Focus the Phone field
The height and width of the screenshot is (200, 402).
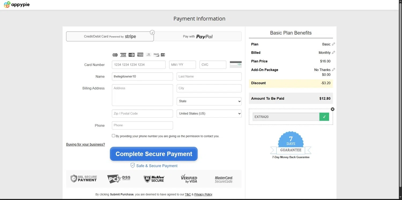click(x=142, y=125)
